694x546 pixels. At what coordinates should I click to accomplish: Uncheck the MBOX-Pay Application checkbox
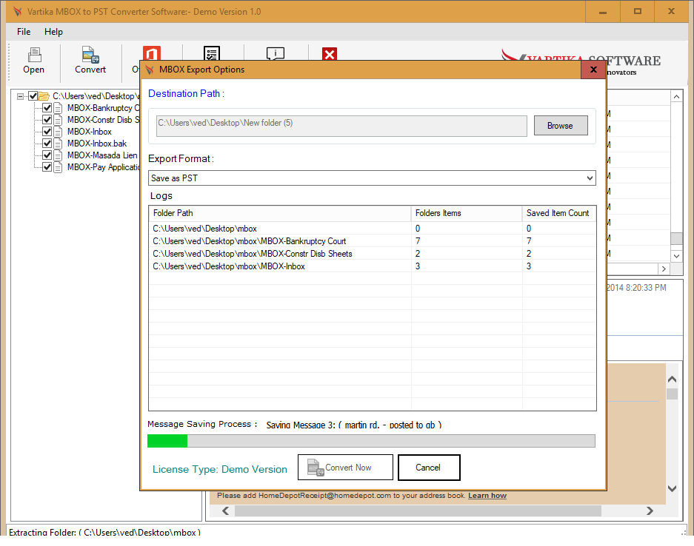pyautogui.click(x=47, y=167)
